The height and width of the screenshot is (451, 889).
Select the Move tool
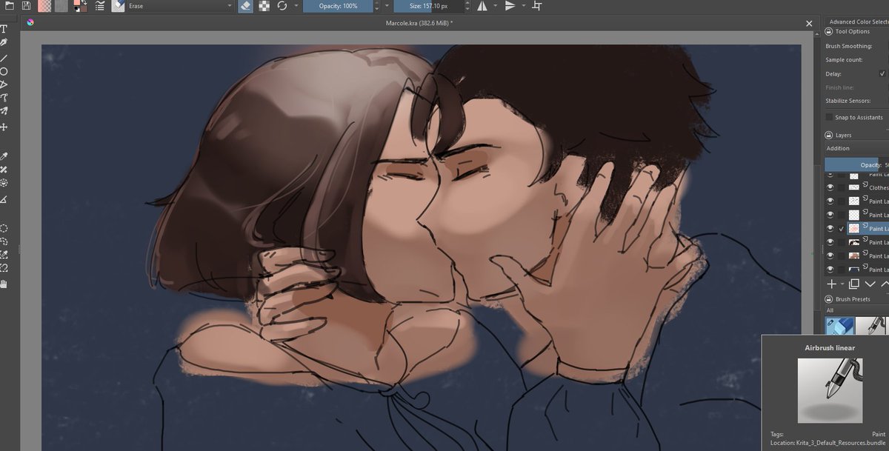[x=4, y=127]
